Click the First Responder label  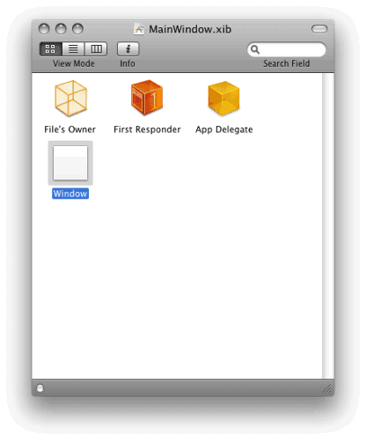coord(147,129)
